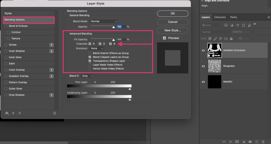271x144 pixels.
Task: Open Layers panel Normal blend mode dropdown
Action: point(216,32)
